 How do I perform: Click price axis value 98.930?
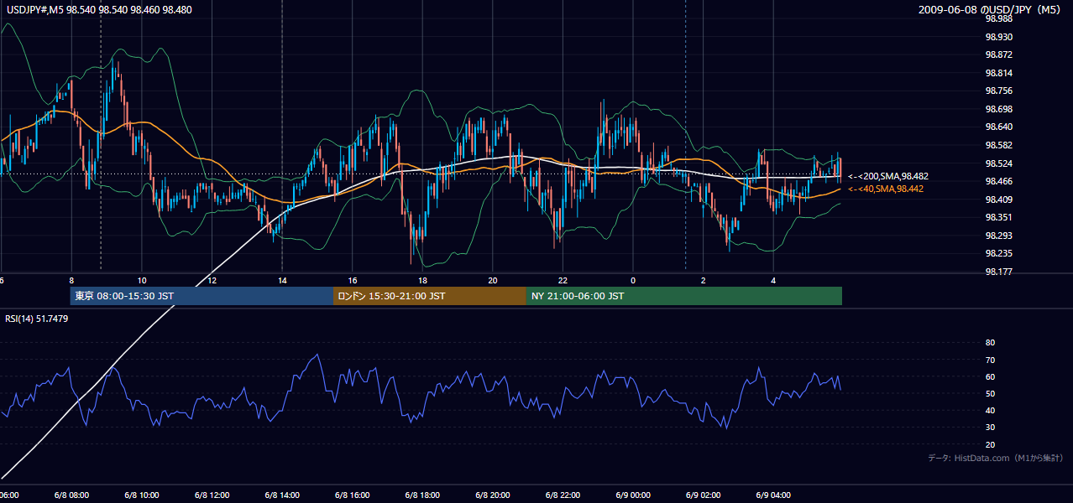click(999, 37)
